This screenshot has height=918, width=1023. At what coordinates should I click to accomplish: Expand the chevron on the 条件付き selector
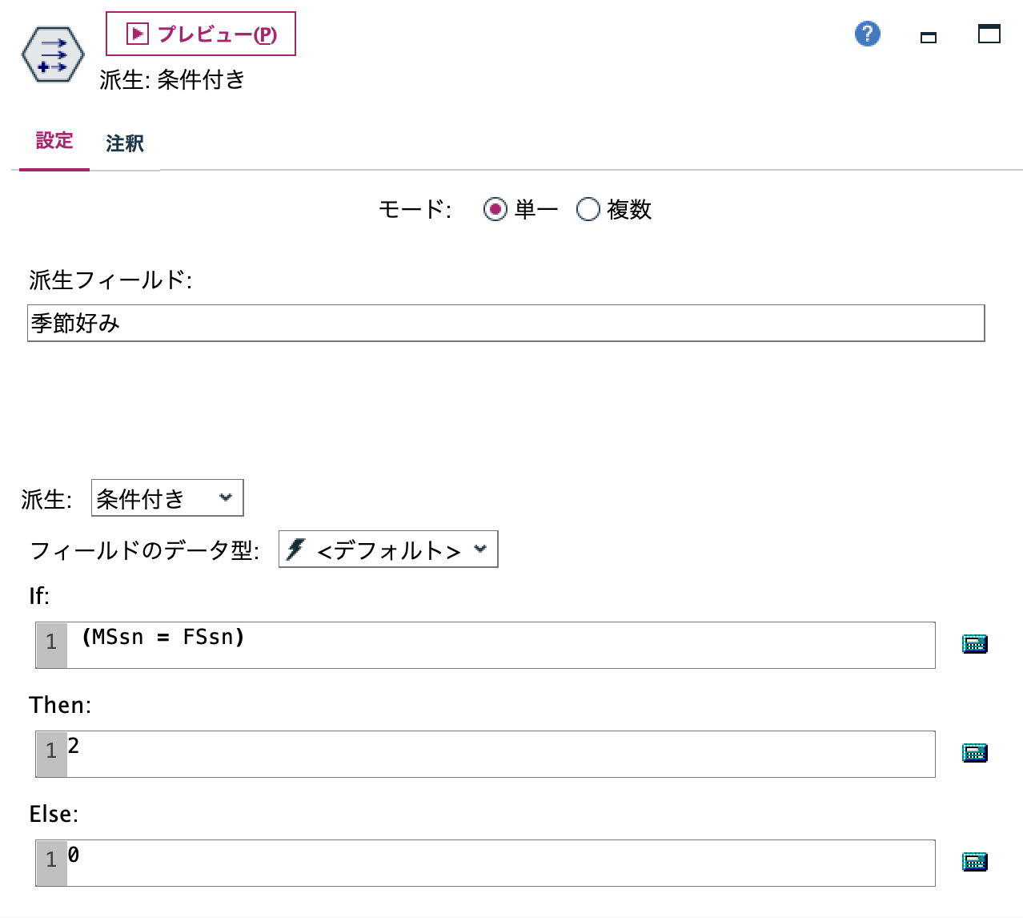[227, 497]
